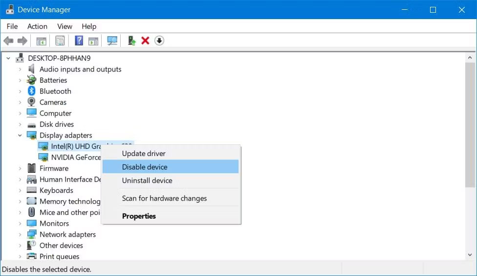This screenshot has width=477, height=276.
Task: Open the View menu
Action: click(x=65, y=26)
